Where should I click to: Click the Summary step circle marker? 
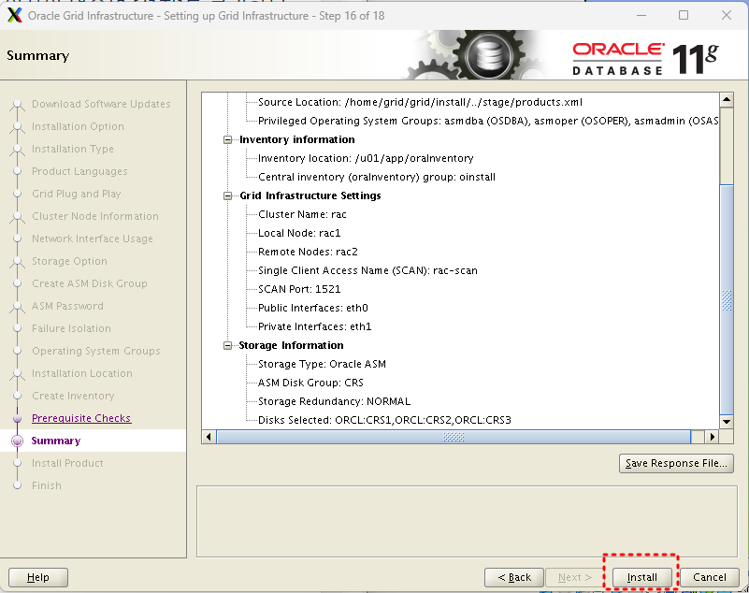pyautogui.click(x=17, y=441)
